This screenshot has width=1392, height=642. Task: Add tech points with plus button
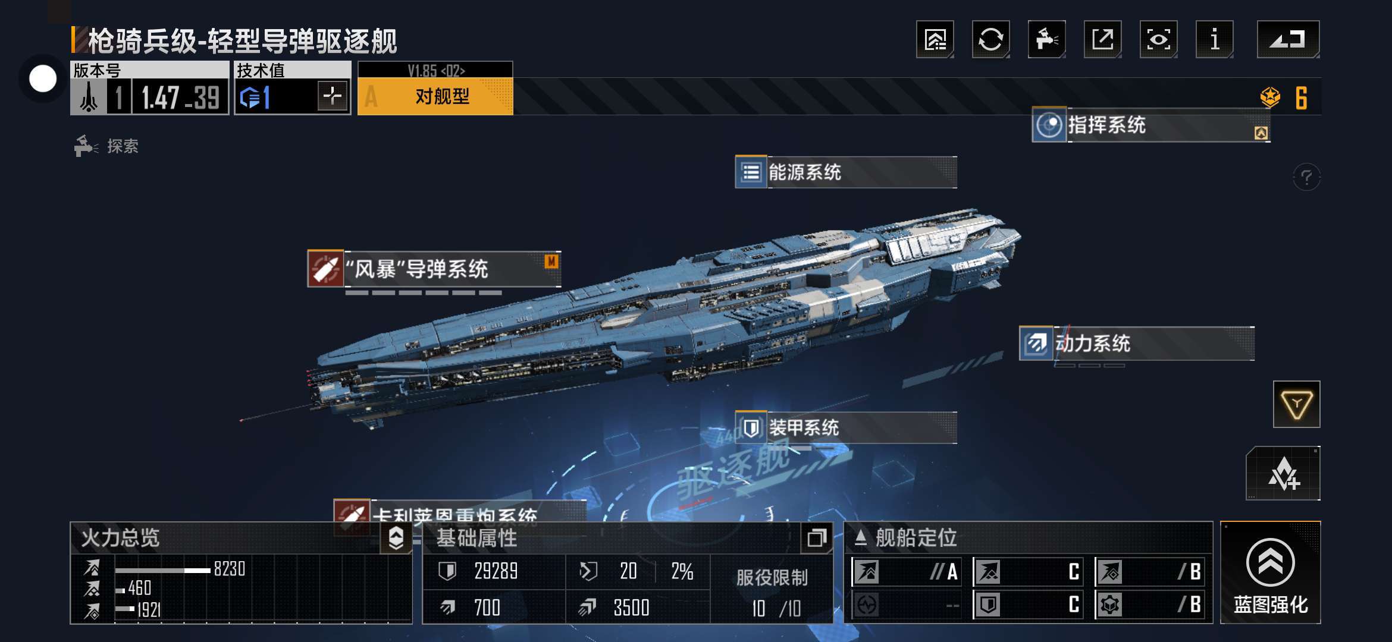tap(333, 95)
